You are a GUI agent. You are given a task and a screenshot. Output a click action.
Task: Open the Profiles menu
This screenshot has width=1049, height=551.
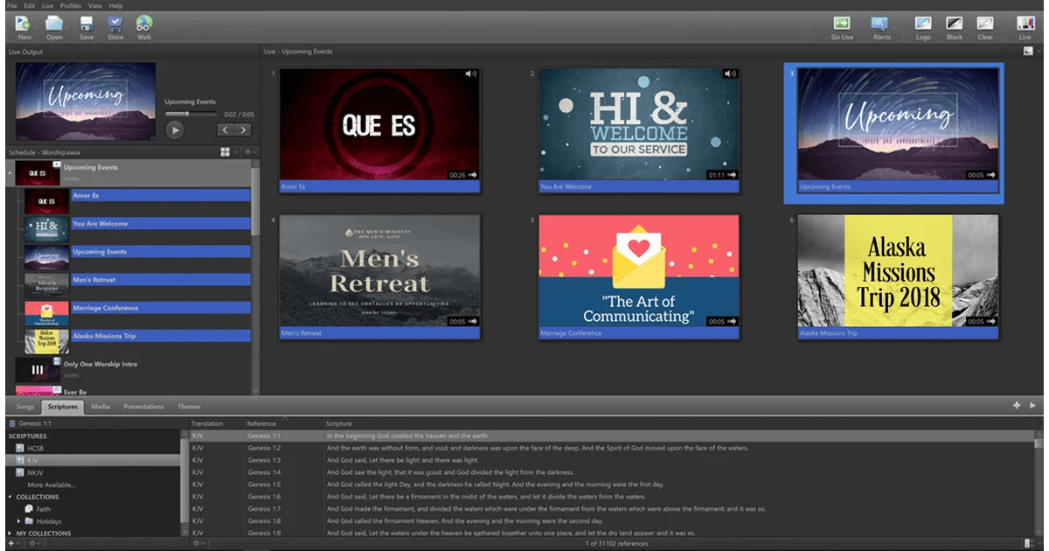70,6
